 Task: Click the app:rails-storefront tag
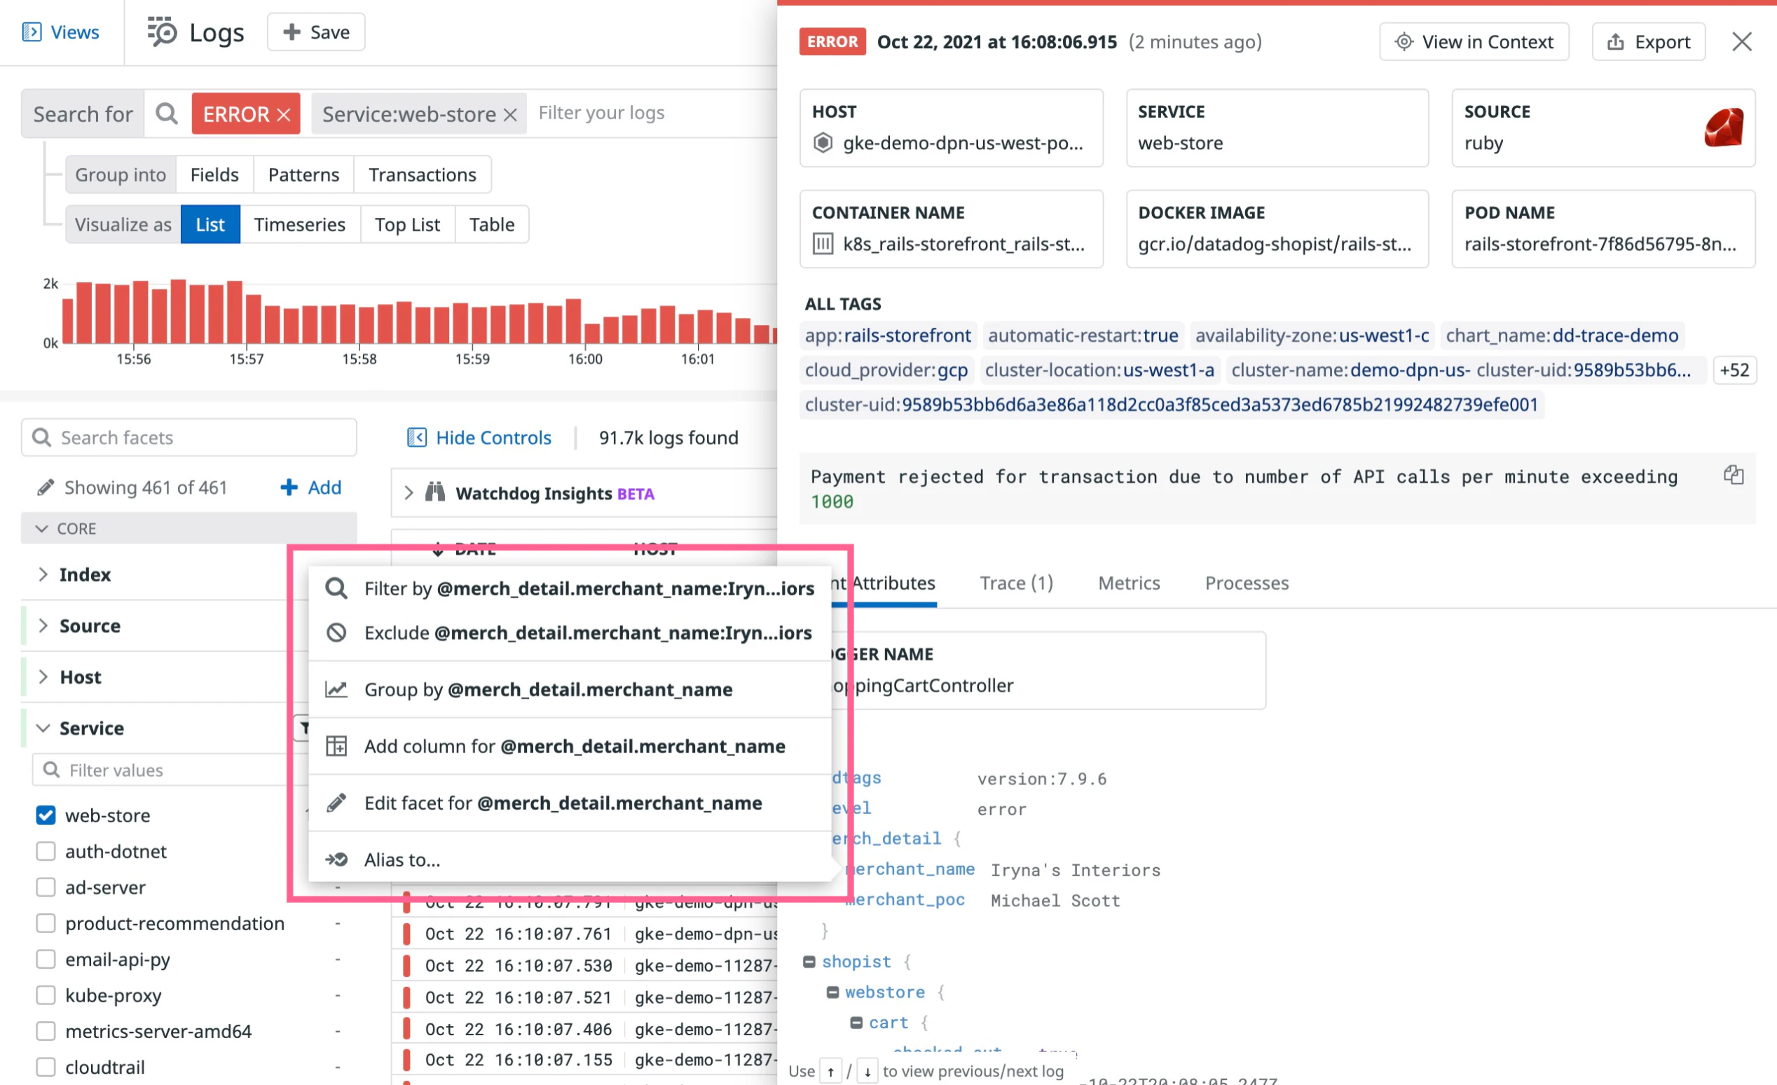point(888,336)
